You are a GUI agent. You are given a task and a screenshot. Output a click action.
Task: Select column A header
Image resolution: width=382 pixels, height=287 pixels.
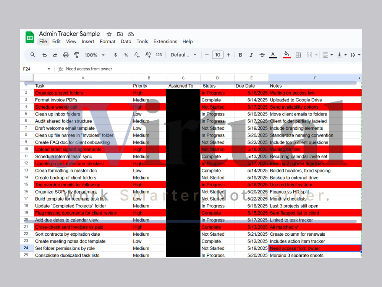83,78
